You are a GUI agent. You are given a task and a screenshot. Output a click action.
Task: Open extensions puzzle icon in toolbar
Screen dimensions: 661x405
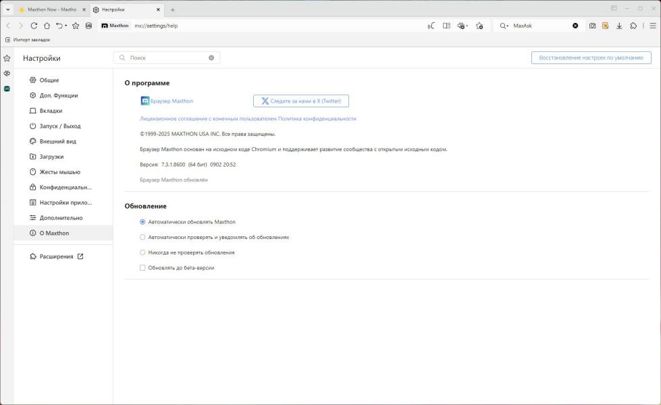[633, 26]
